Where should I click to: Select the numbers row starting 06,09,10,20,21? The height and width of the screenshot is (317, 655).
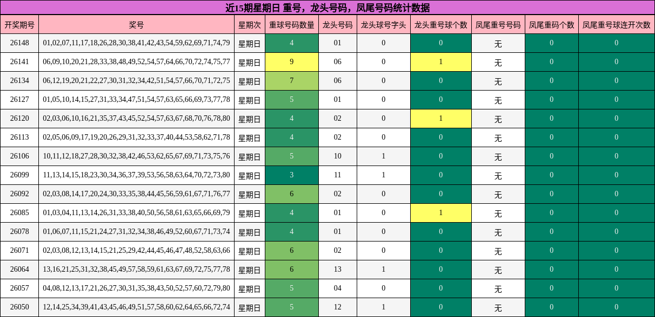(136, 62)
